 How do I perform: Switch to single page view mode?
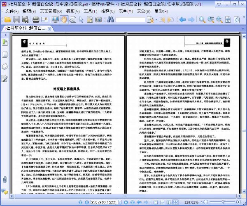coord(156,202)
